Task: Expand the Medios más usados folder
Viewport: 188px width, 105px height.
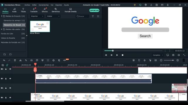Action: coord(1,29)
